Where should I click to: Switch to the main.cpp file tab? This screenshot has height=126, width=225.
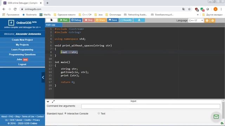51,25
